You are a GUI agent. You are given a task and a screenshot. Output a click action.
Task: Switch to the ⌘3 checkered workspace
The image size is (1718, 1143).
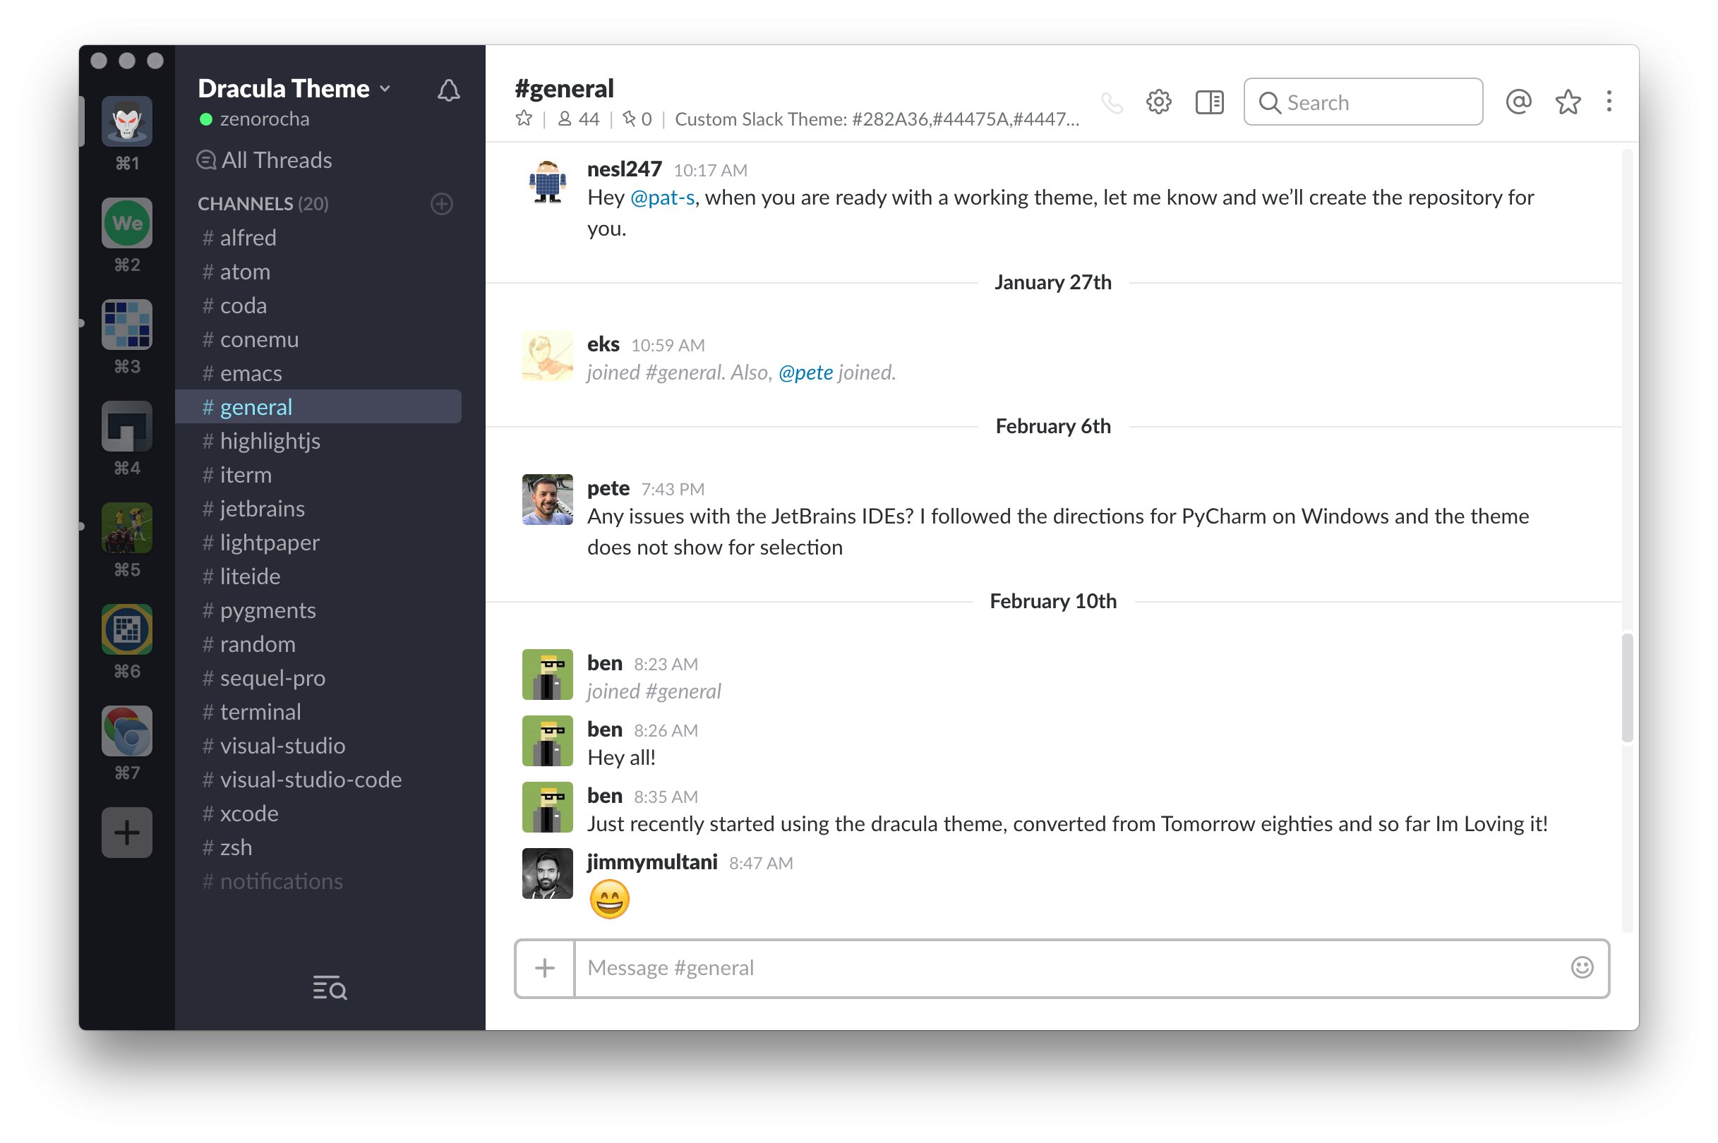(x=127, y=325)
